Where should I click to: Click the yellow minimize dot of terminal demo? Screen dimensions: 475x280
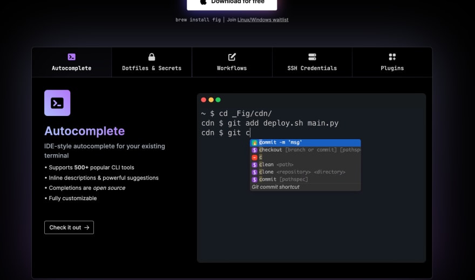tap(211, 100)
